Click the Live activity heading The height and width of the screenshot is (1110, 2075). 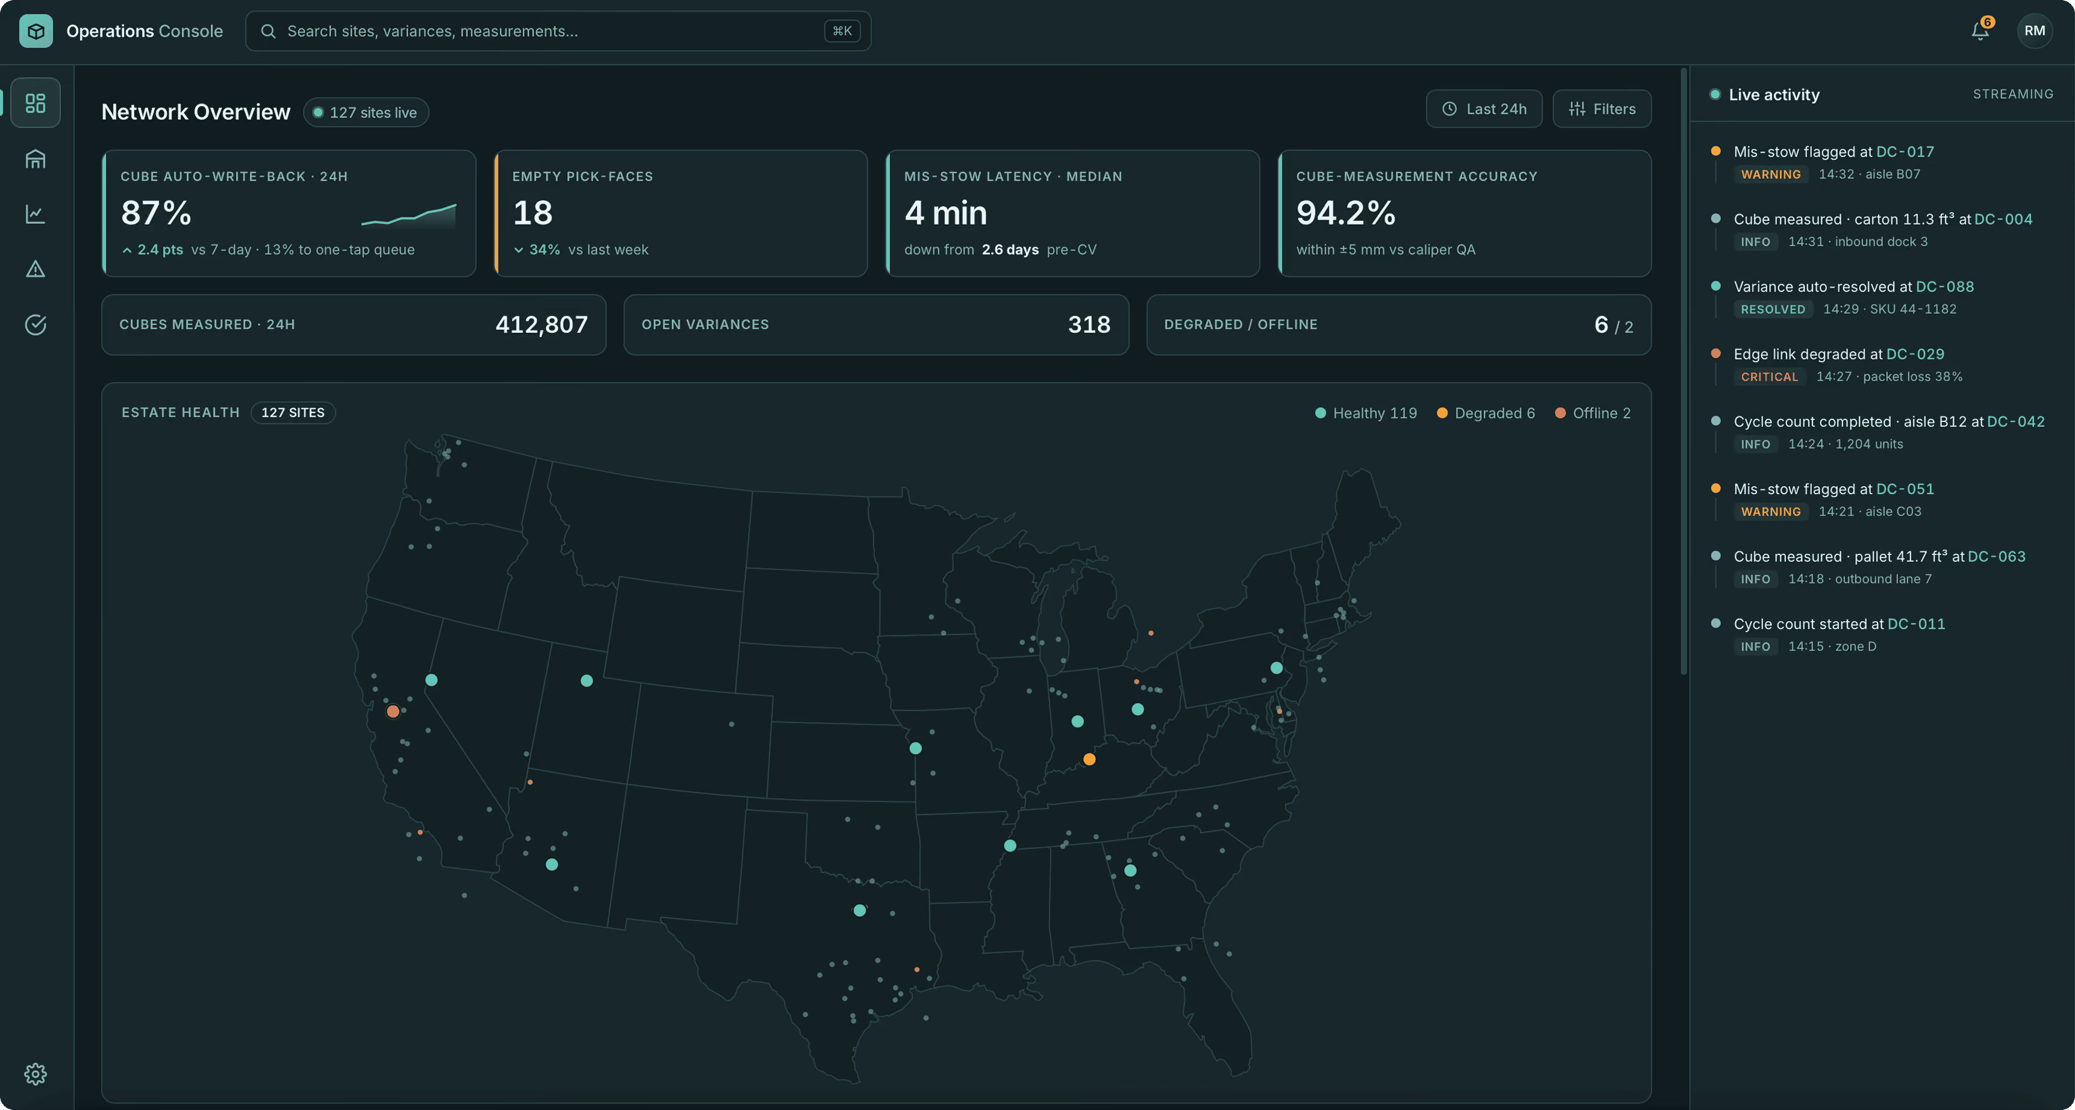[1774, 95]
